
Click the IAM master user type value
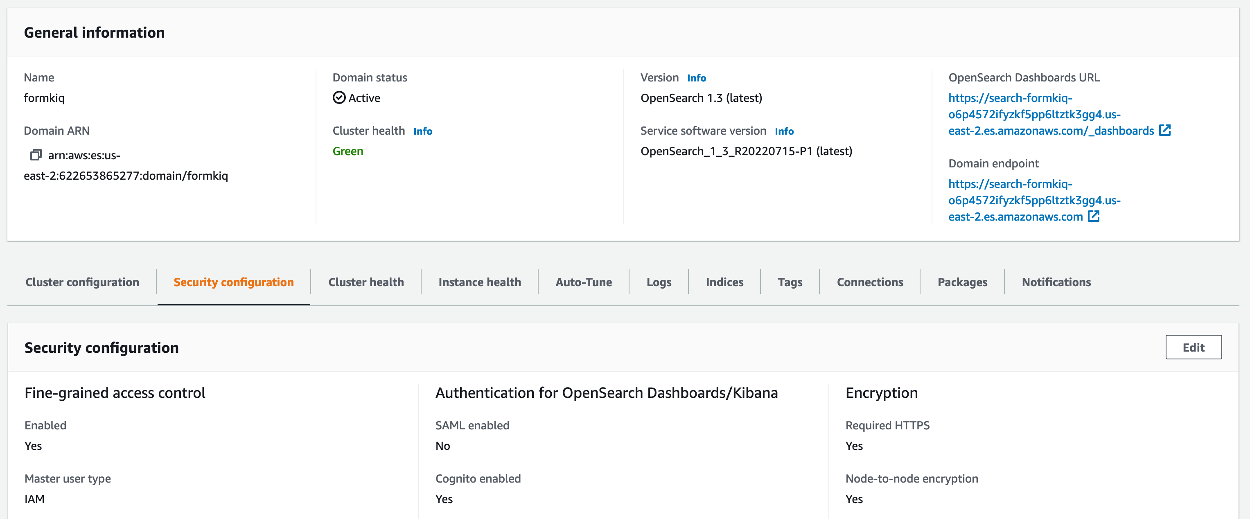34,499
